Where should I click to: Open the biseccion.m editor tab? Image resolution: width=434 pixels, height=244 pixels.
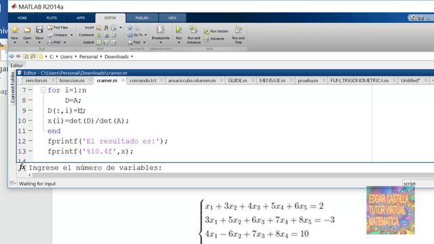(x=72, y=81)
